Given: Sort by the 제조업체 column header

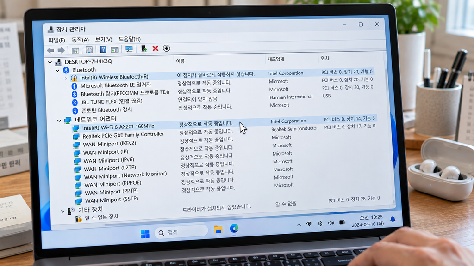Looking at the screenshot, I should (x=276, y=59).
